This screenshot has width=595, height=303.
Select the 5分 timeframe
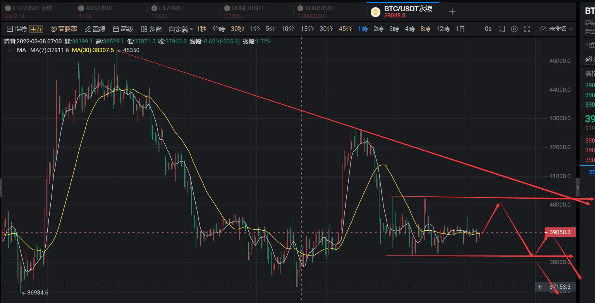[270, 29]
